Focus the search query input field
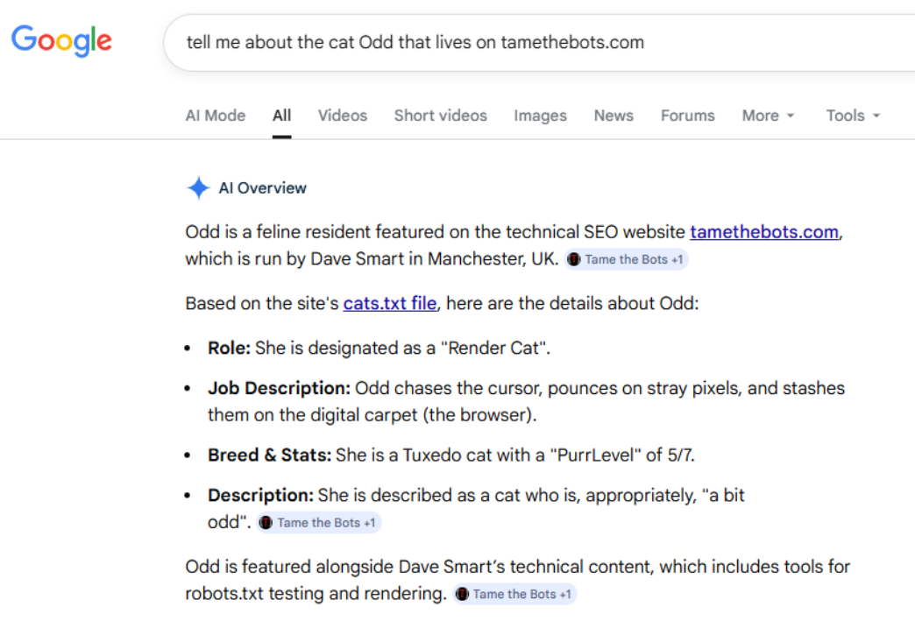Screen dimensions: 915x642 pos(540,43)
